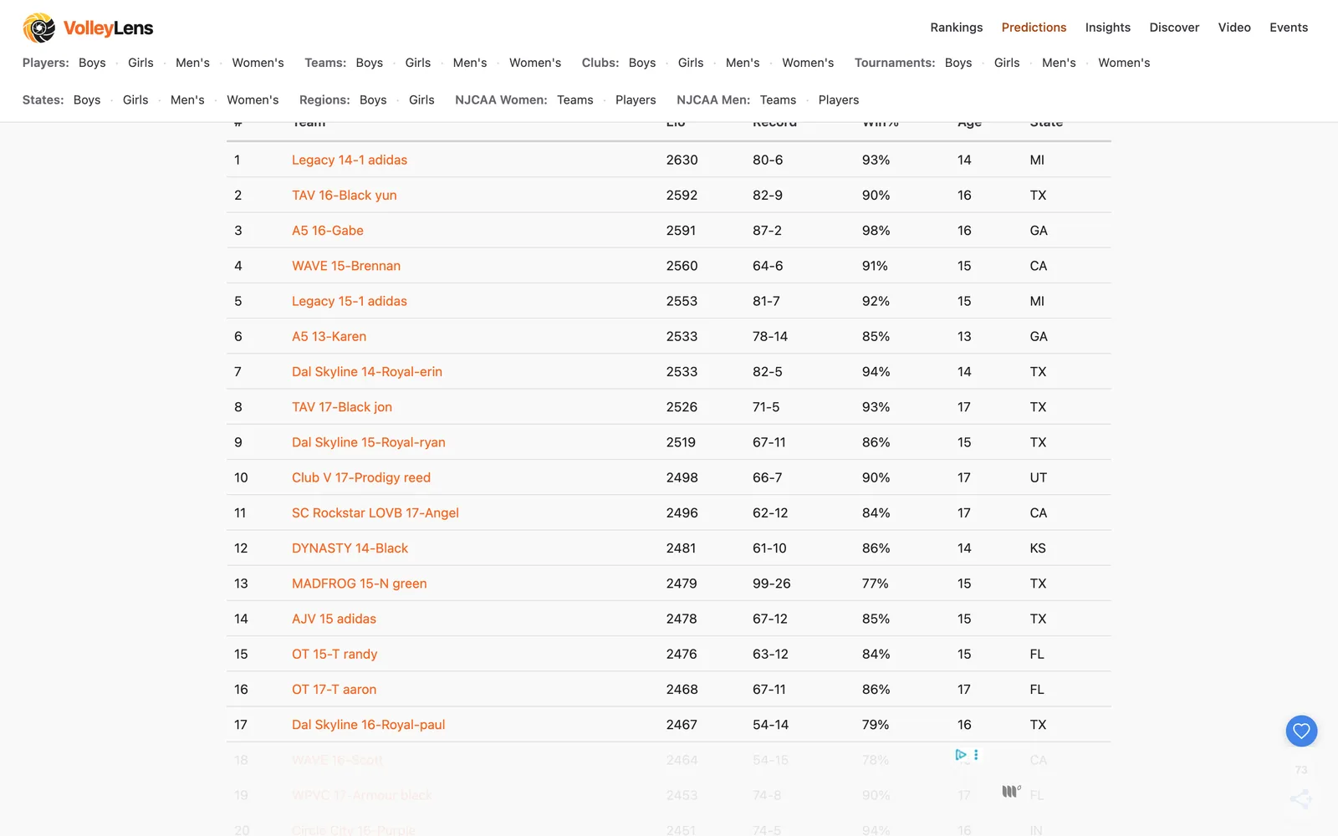Open MADFROG 15-N green team
Viewport: 1338px width, 836px height.
coord(360,584)
